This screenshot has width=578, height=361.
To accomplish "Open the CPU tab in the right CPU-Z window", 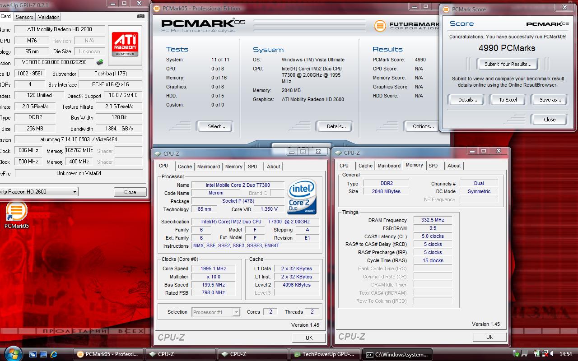I will tap(344, 166).
